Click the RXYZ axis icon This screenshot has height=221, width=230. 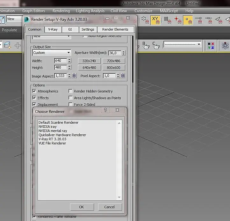(211, 46)
